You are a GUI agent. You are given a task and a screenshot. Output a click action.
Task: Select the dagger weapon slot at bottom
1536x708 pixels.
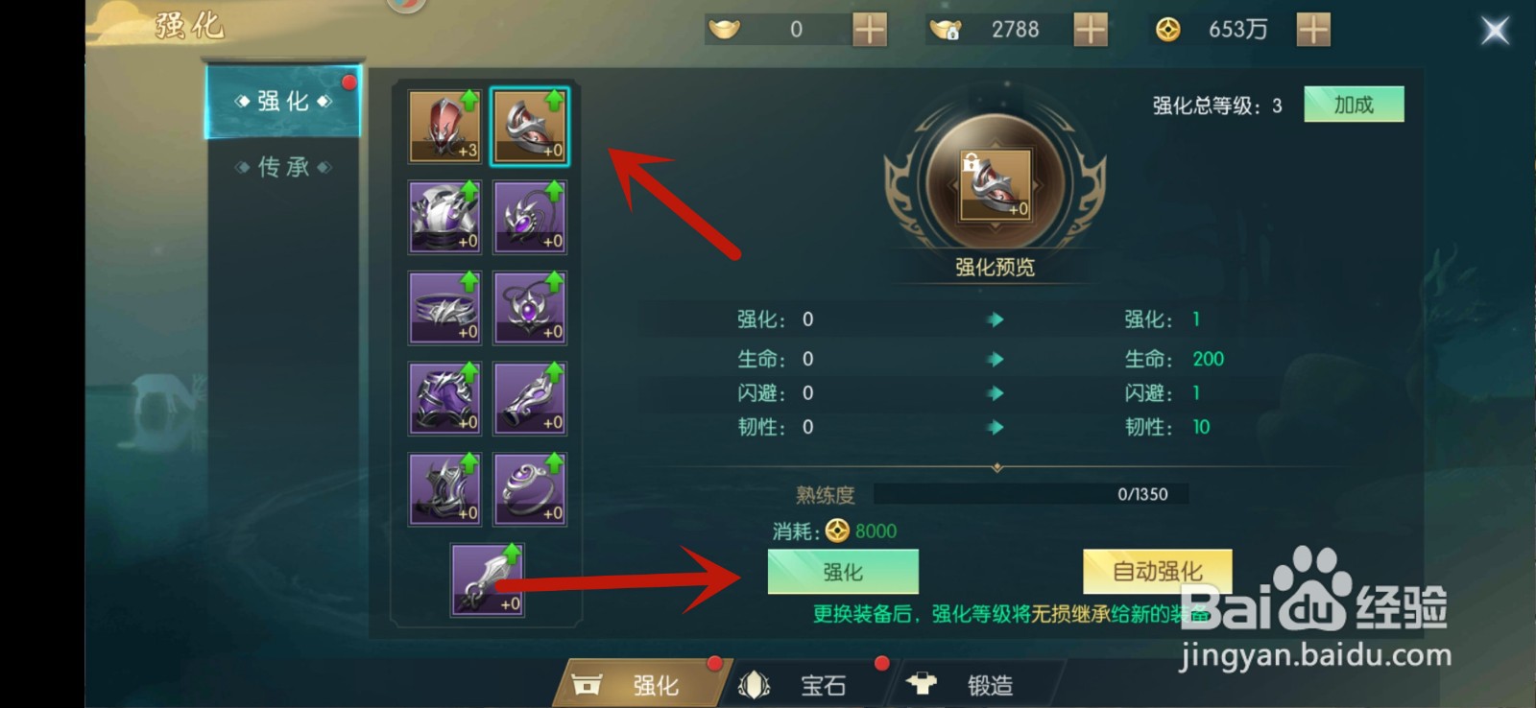tap(488, 579)
